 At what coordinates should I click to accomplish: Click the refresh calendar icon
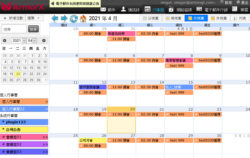tap(74, 18)
